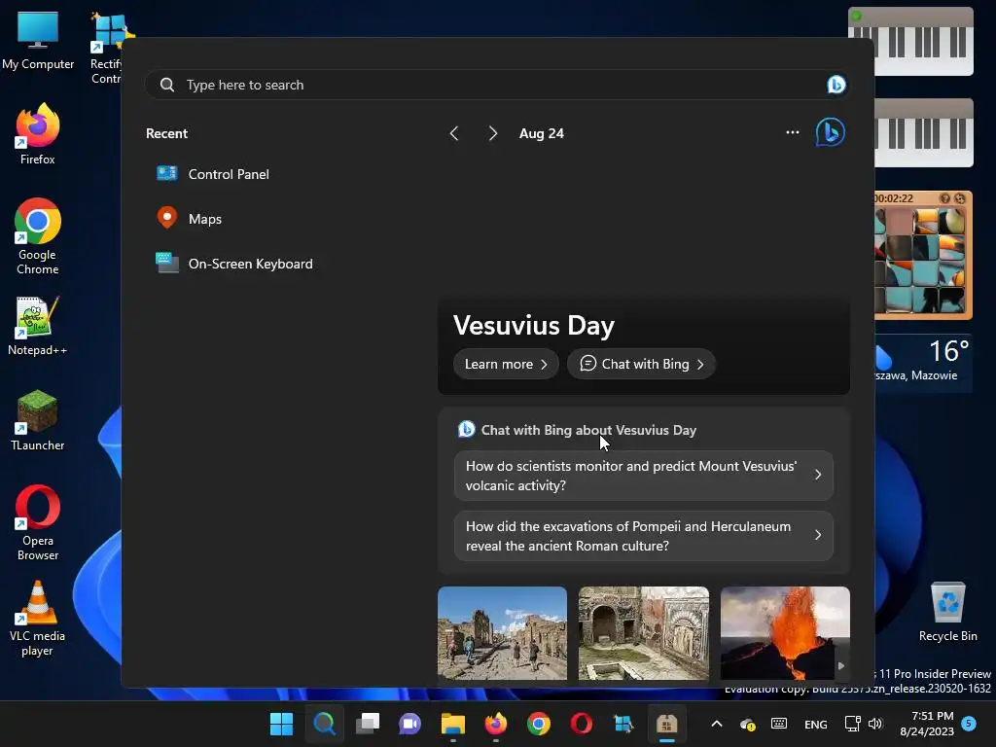Open the Roman courtyard ruins thumbnail
Viewport: 996px width, 747px height.
644,633
